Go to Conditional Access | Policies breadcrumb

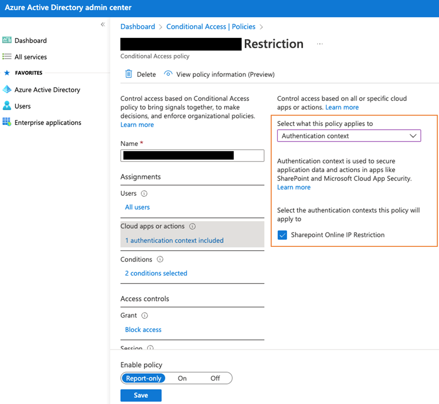[211, 27]
